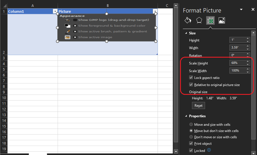
Task: Decrease Scale Height with down arrow
Action: pos(248,64)
